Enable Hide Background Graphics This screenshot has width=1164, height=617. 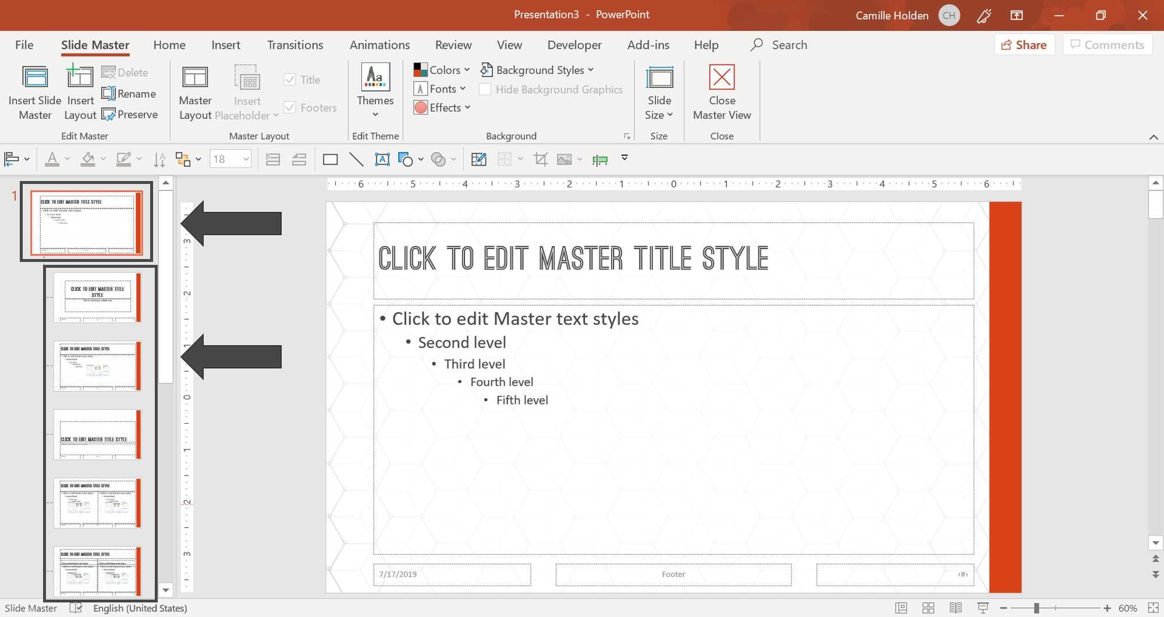[x=484, y=89]
